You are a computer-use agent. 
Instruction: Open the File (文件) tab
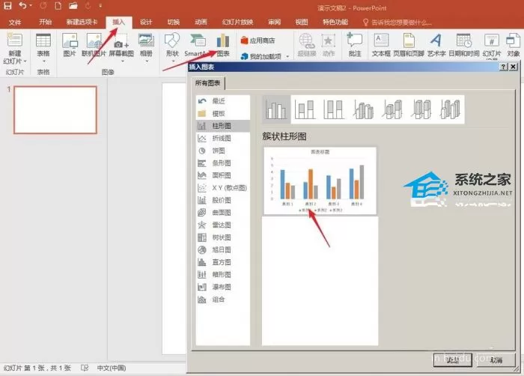[15, 22]
